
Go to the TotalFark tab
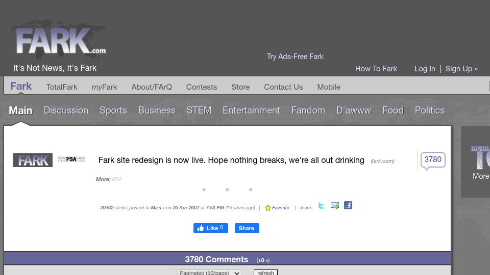[x=62, y=87]
